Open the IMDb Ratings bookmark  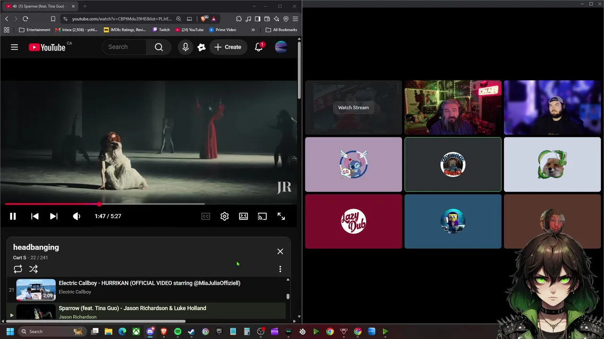tap(125, 30)
